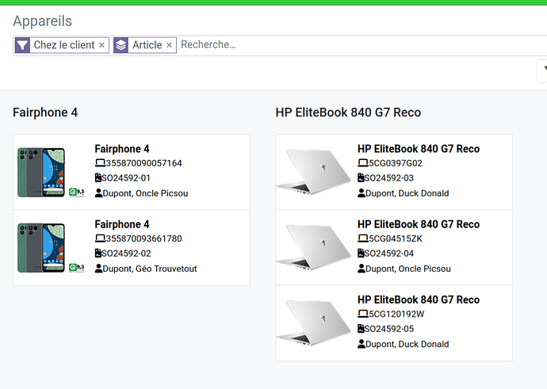Click laptop icon beside 355870093661780
Screen dimensions: 547x389
[x=100, y=238]
